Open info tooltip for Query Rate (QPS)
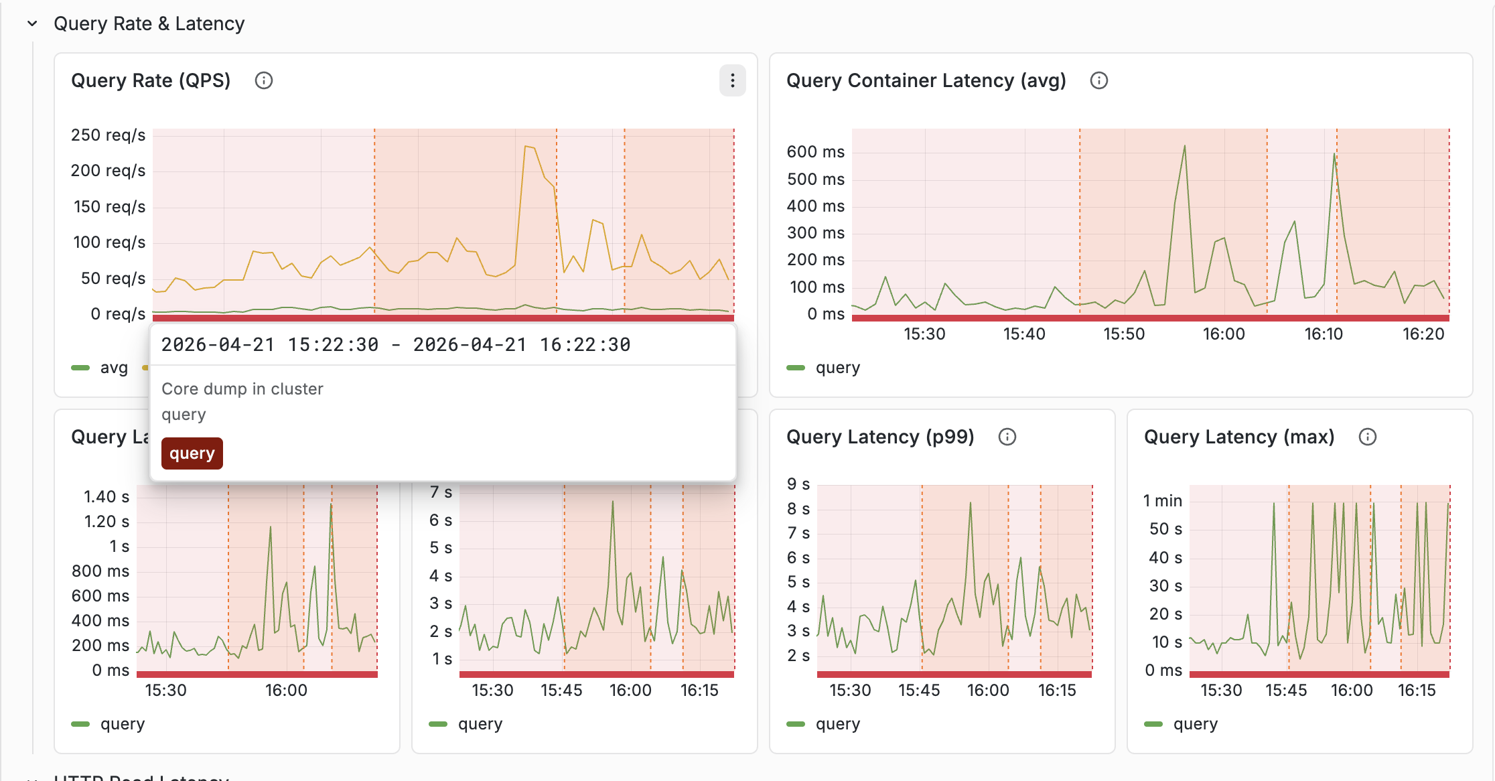 click(264, 80)
